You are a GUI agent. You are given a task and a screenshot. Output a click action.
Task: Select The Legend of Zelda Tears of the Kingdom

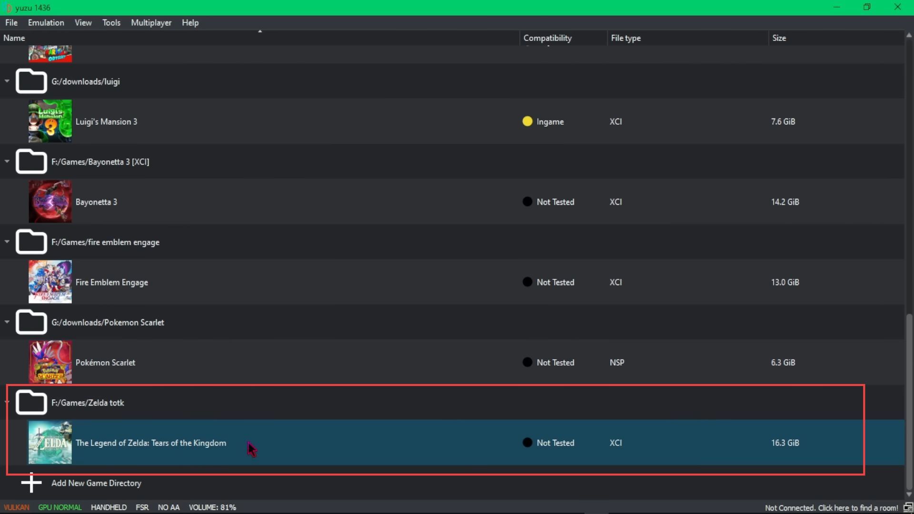coord(150,443)
